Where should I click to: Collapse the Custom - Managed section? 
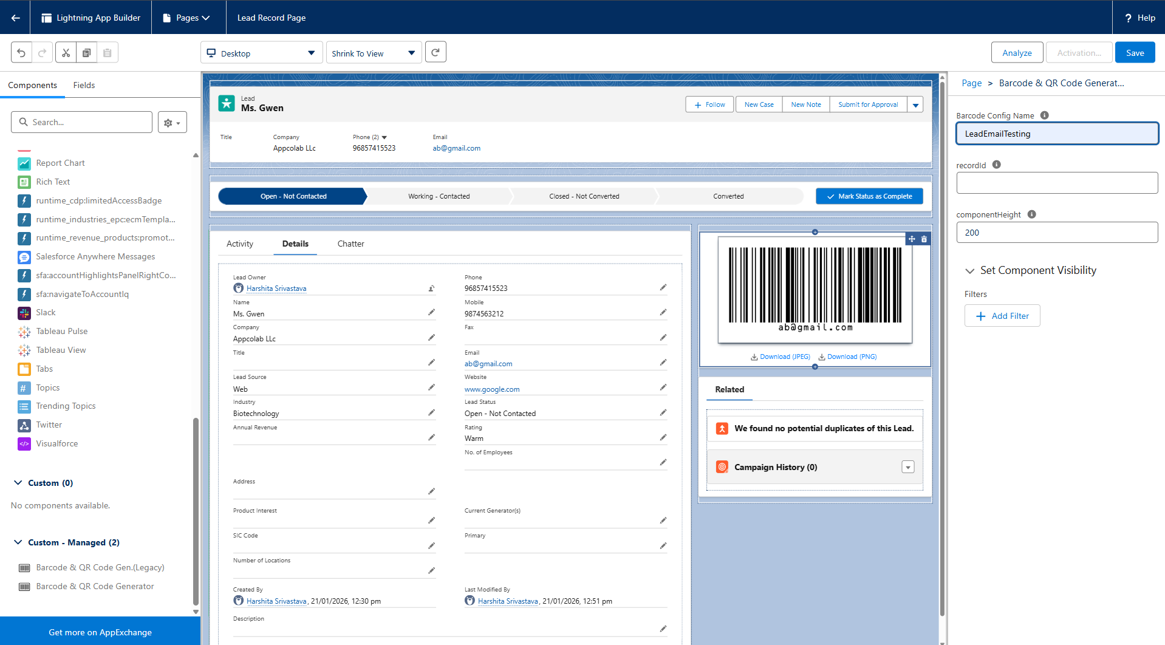click(18, 542)
